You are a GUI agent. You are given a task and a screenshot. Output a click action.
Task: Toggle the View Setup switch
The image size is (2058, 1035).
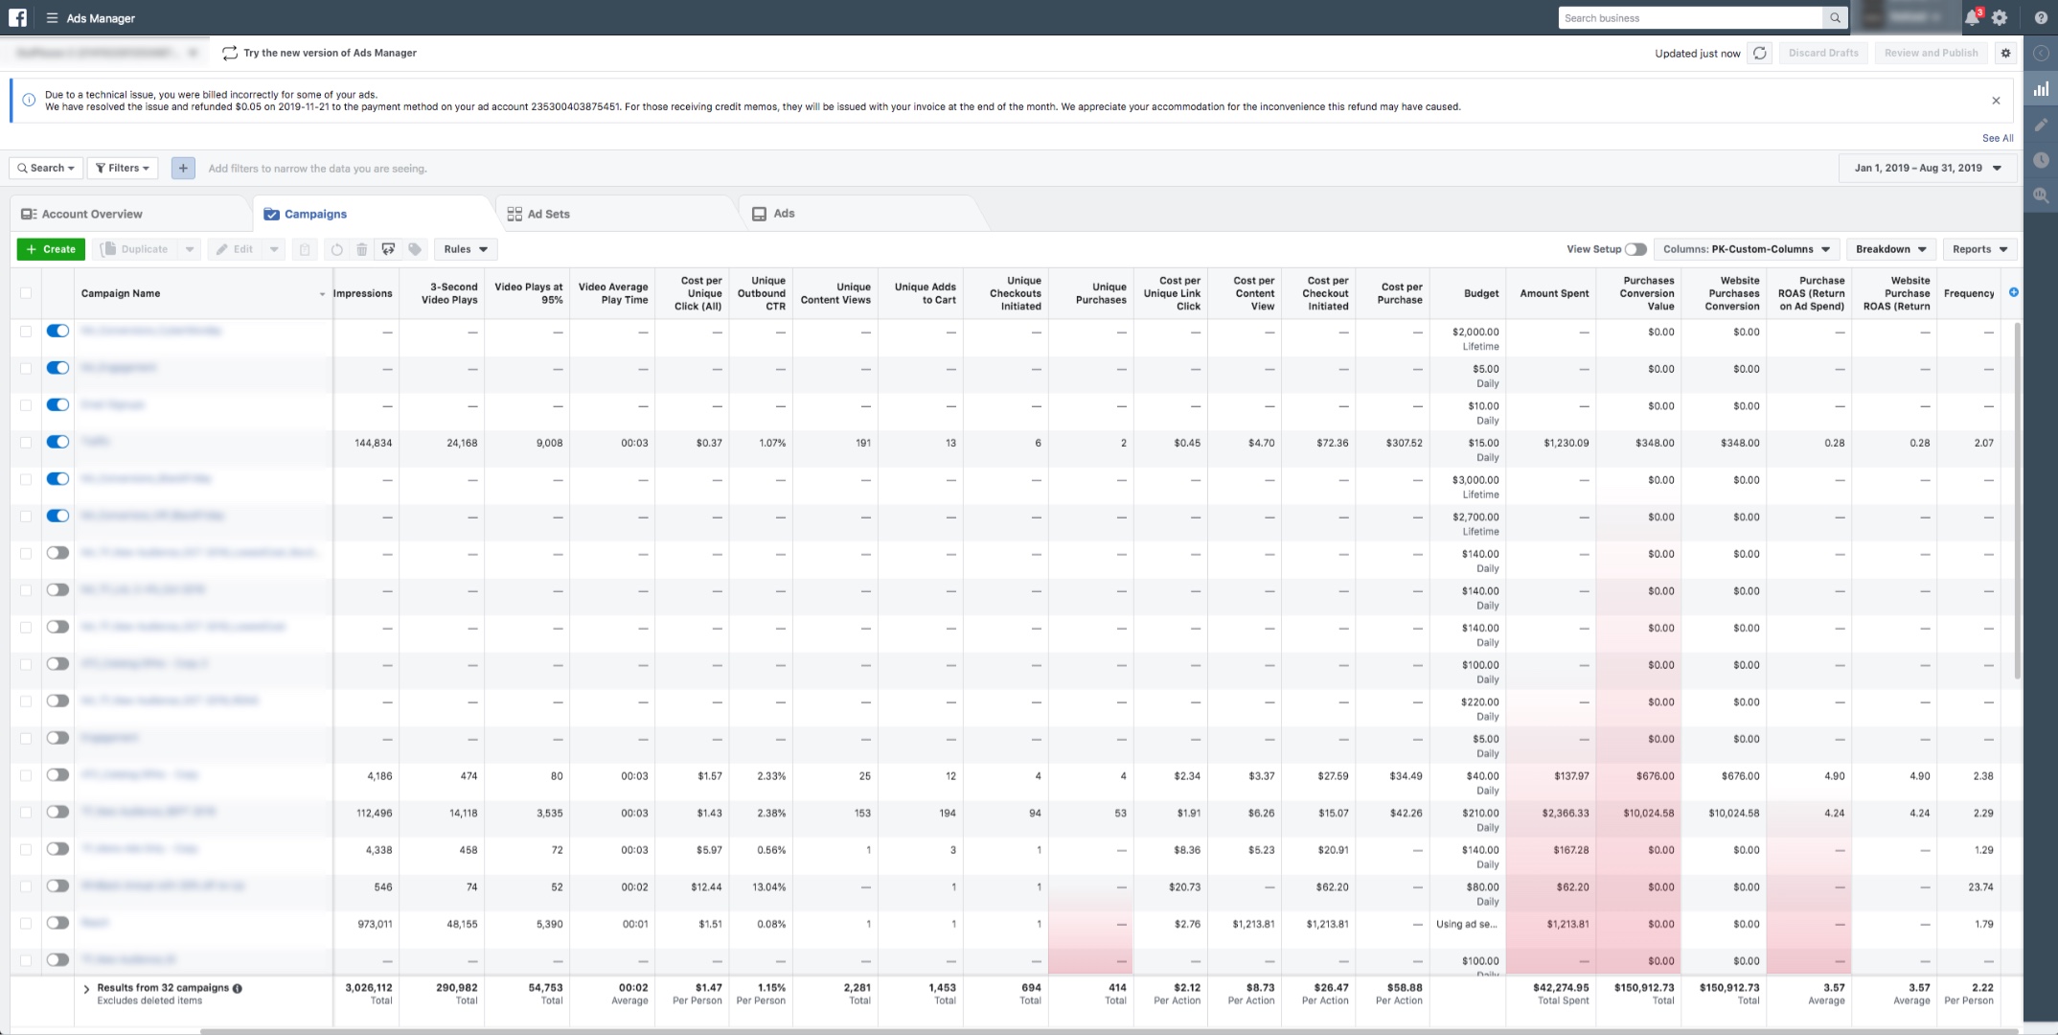(1635, 249)
